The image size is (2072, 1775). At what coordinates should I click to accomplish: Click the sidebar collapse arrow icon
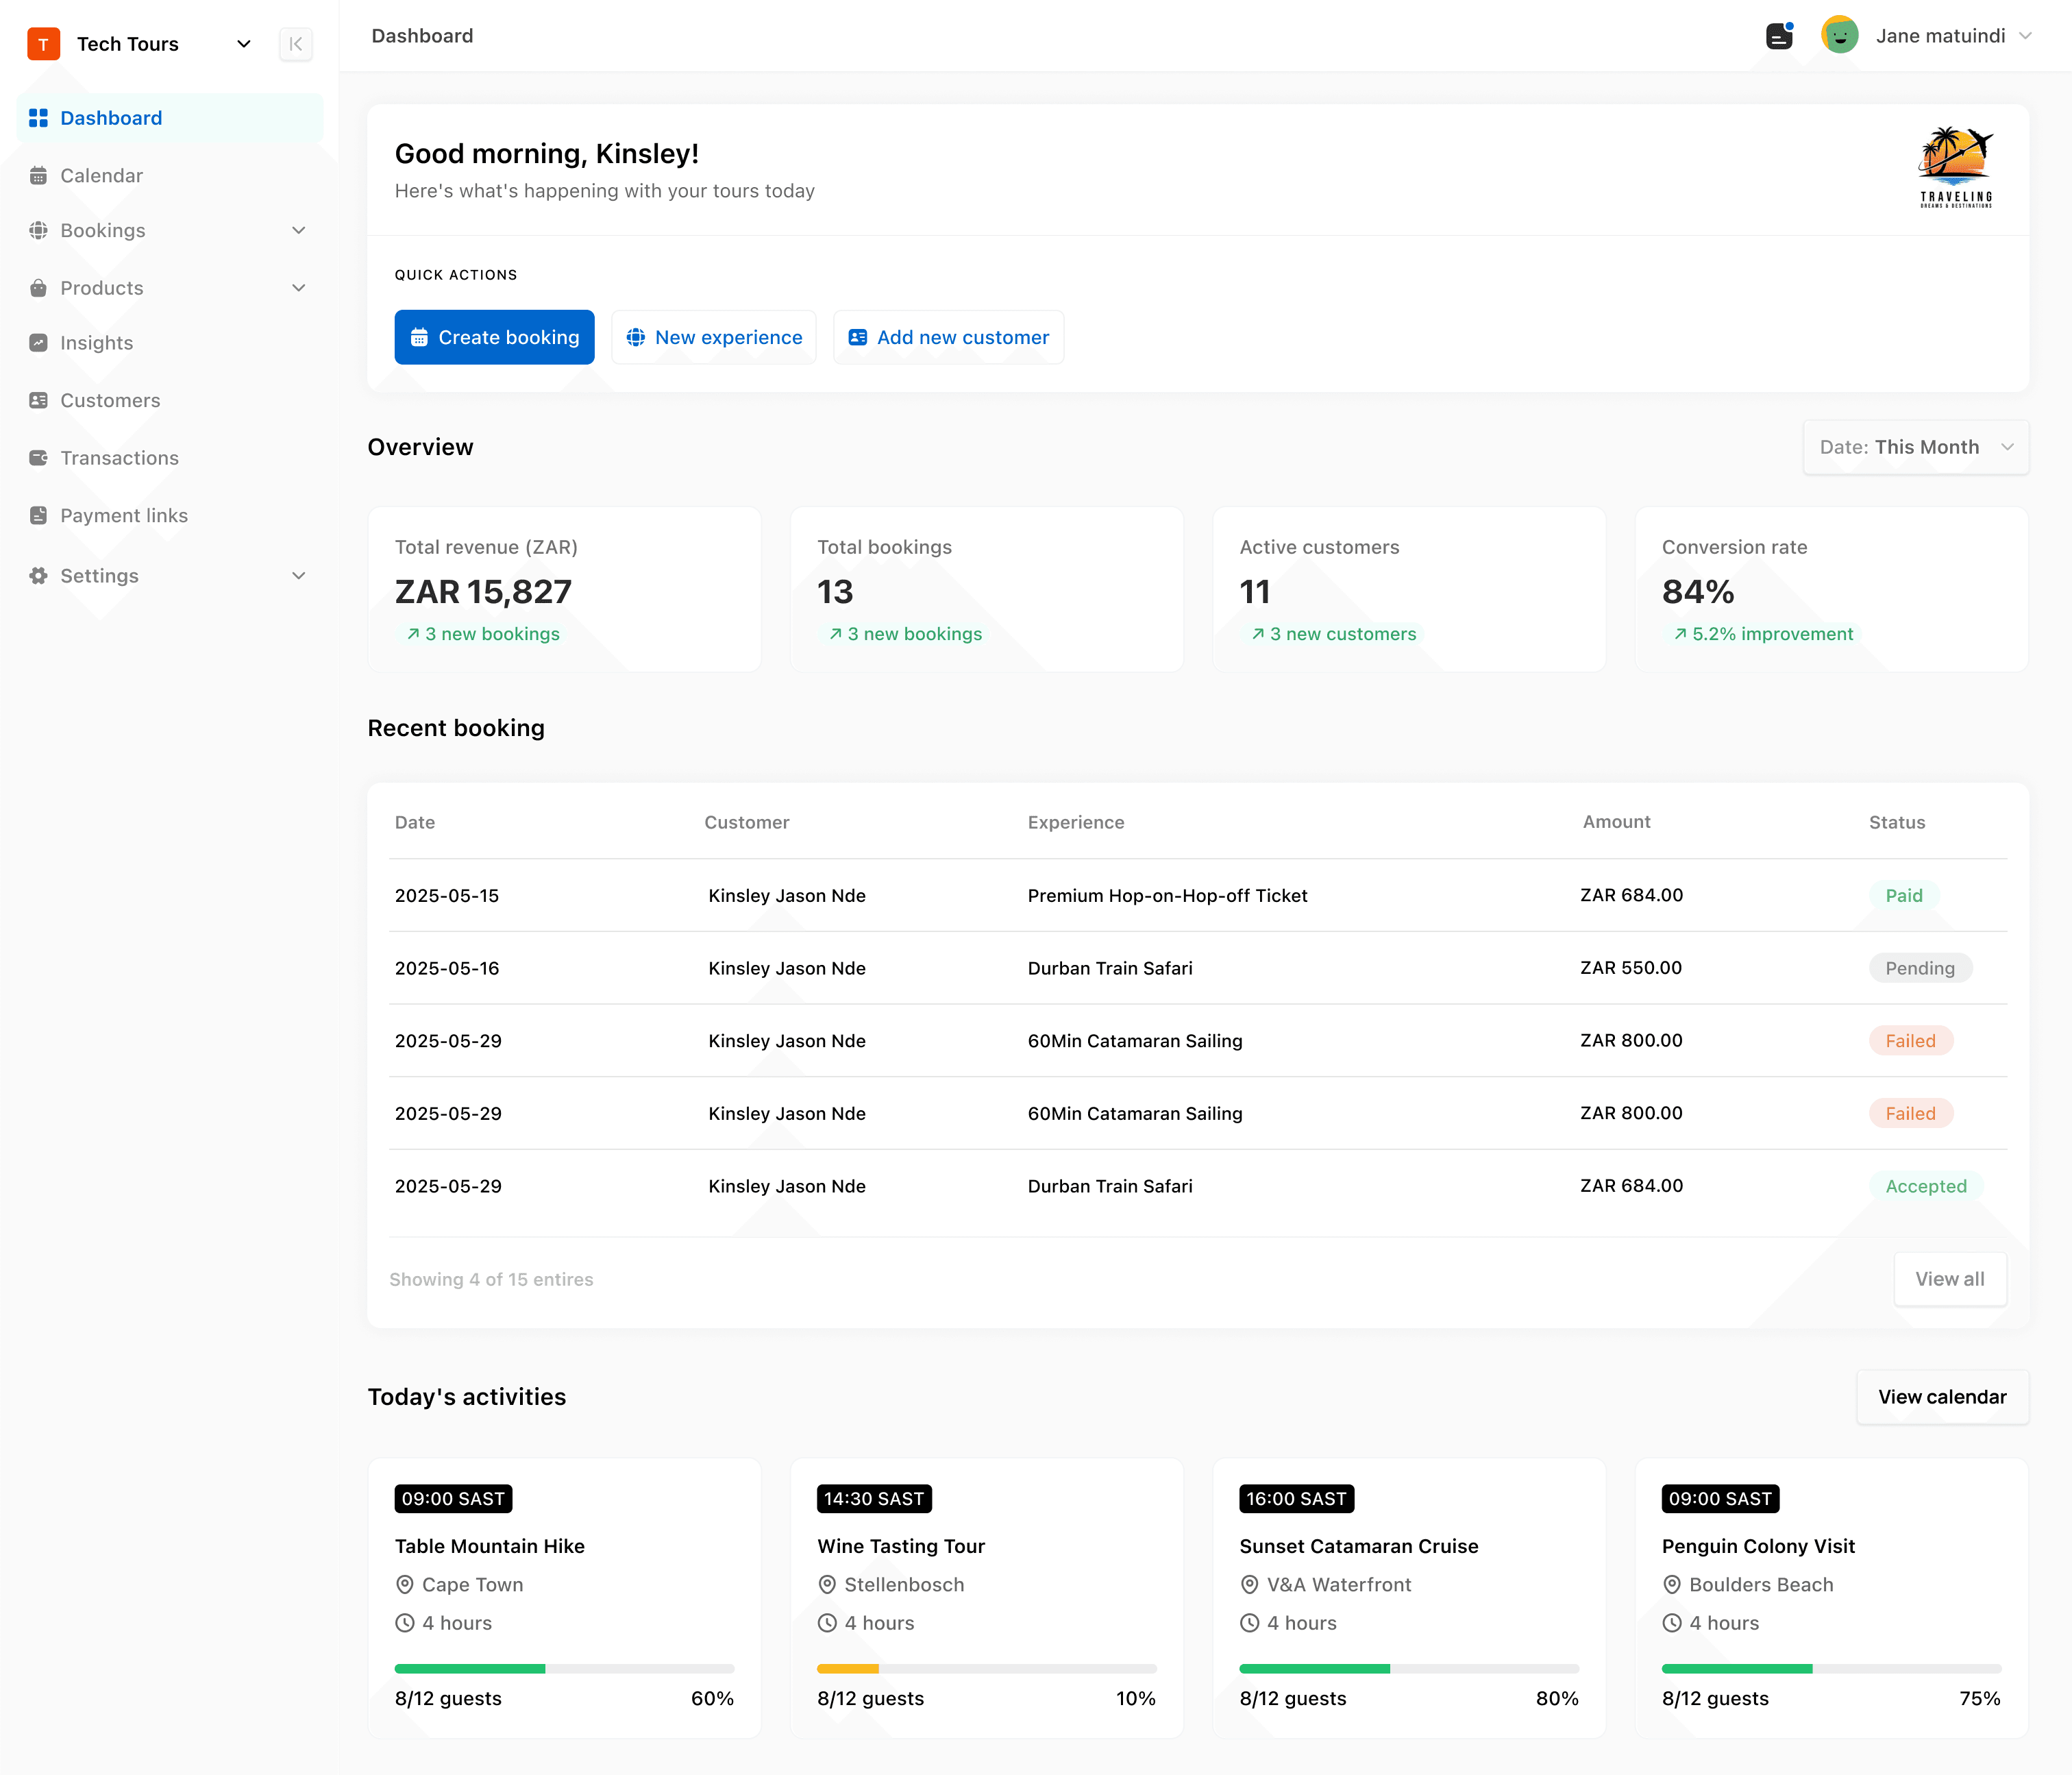(x=295, y=44)
